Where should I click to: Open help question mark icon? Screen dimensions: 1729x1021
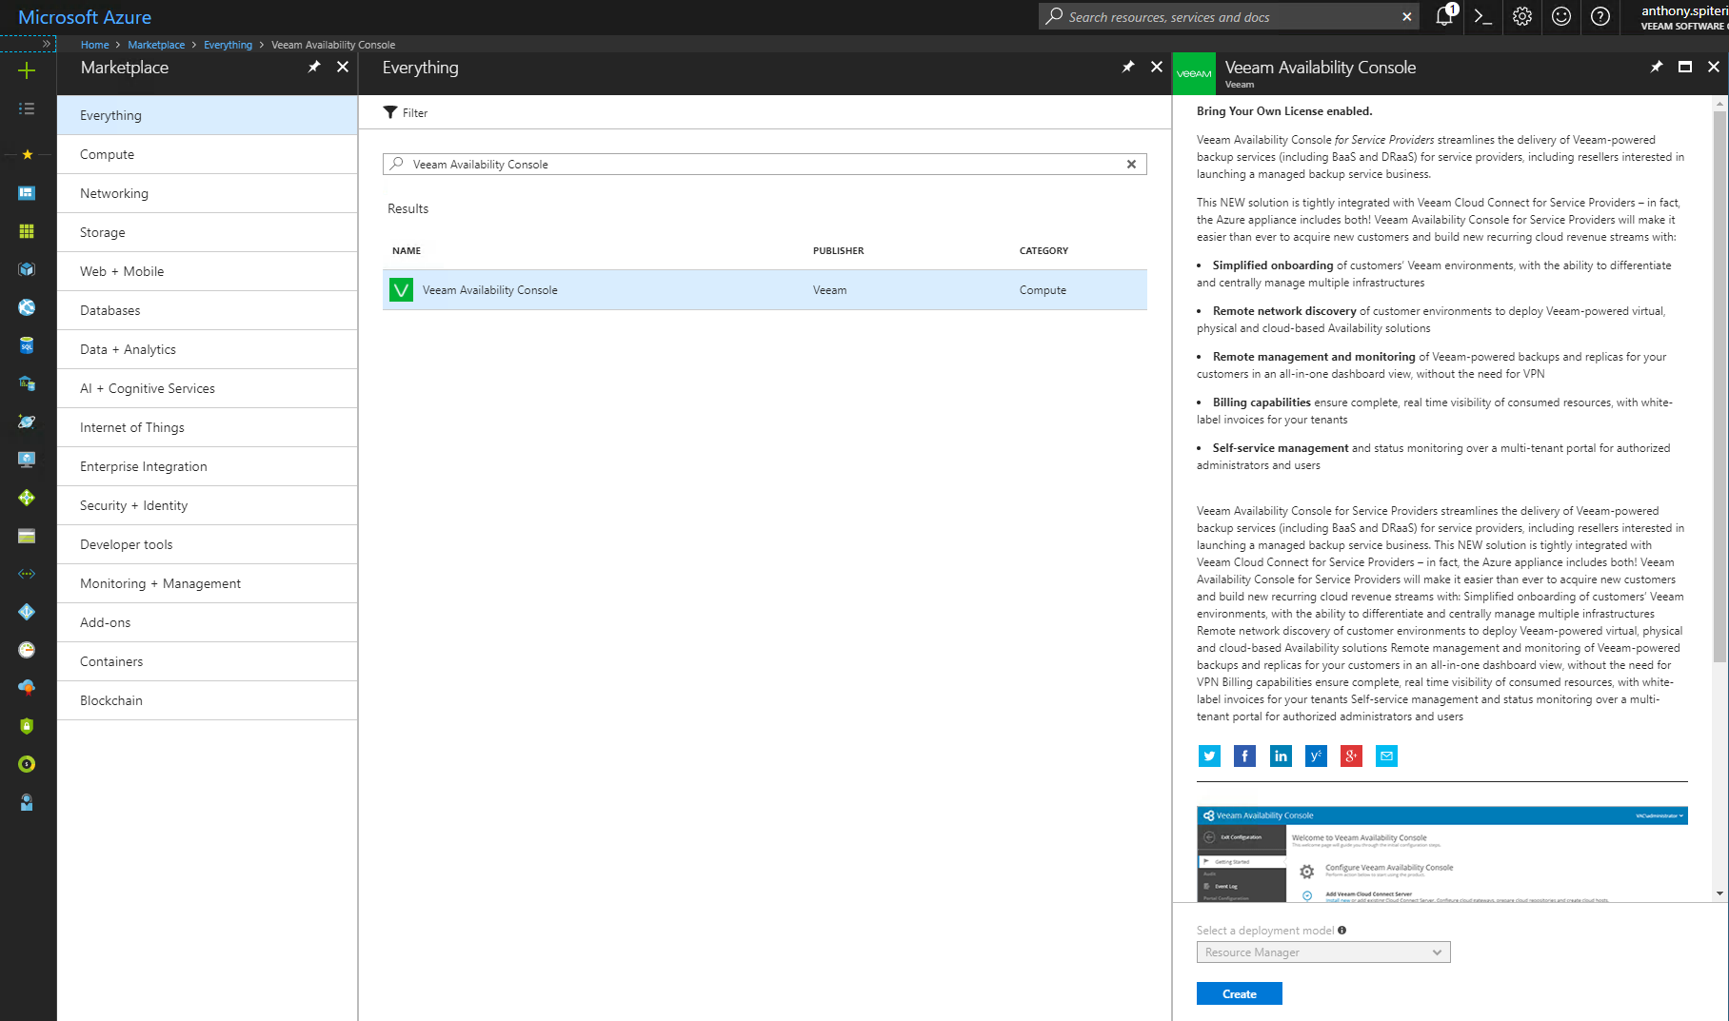pyautogui.click(x=1600, y=16)
